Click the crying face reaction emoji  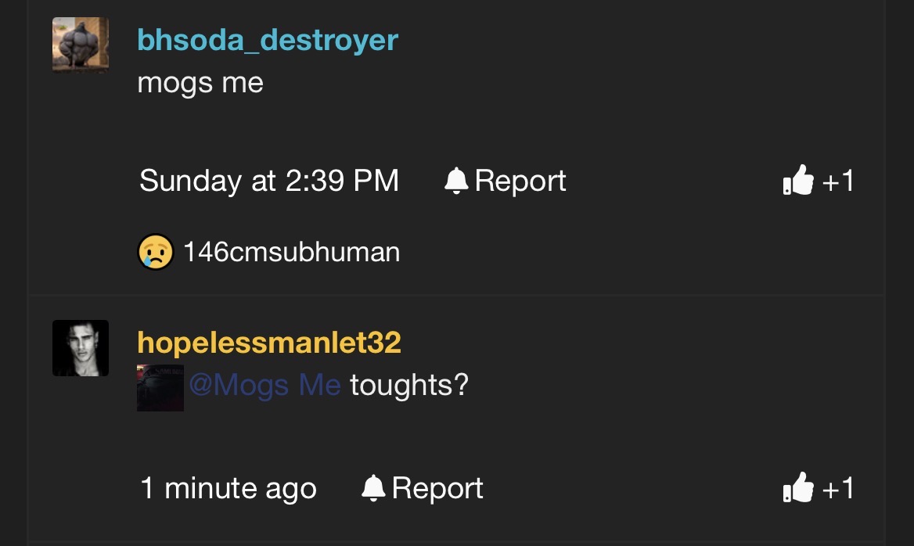pyautogui.click(x=156, y=252)
